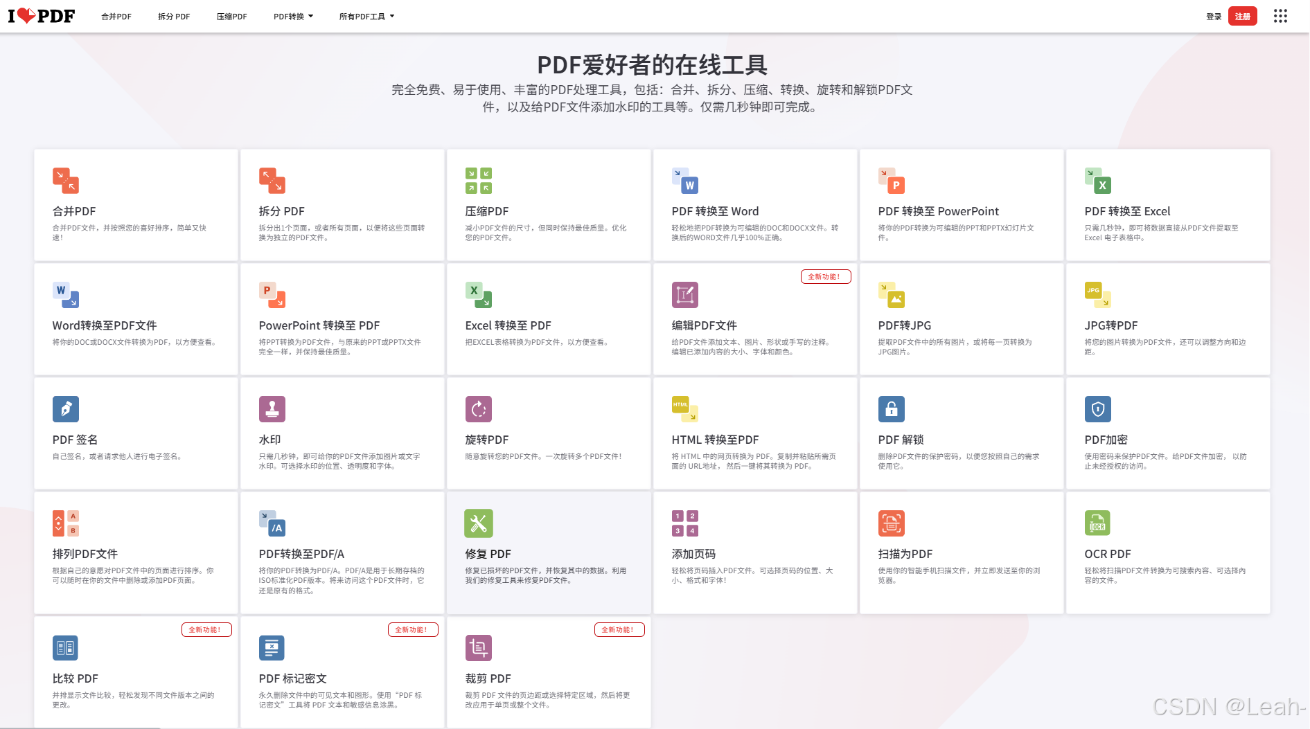Screen dimensions: 1310x729
Task: Open the PDF 标记密文 redact icon
Action: click(272, 648)
